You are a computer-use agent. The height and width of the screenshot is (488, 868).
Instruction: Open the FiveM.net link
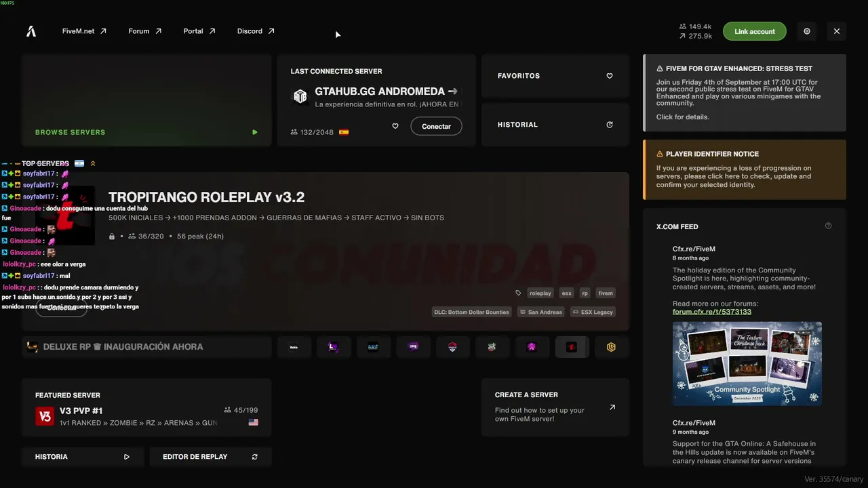pos(84,31)
